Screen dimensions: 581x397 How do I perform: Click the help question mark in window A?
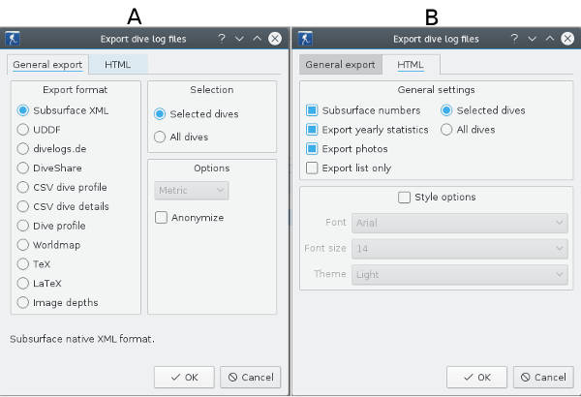tap(221, 38)
